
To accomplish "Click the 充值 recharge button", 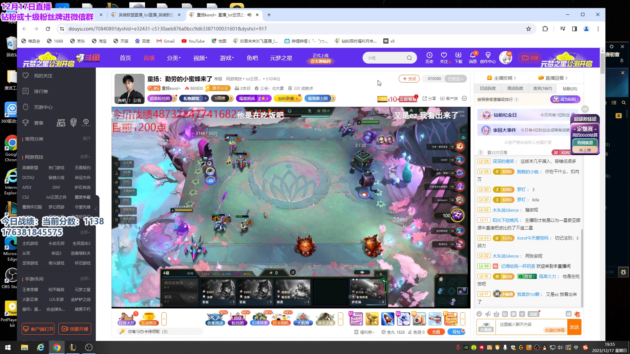I will [x=436, y=332].
